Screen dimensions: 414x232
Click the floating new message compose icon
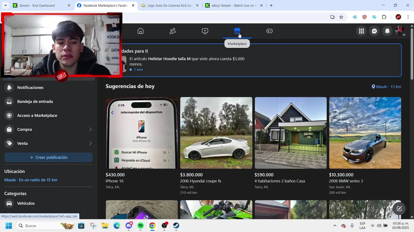tap(399, 209)
